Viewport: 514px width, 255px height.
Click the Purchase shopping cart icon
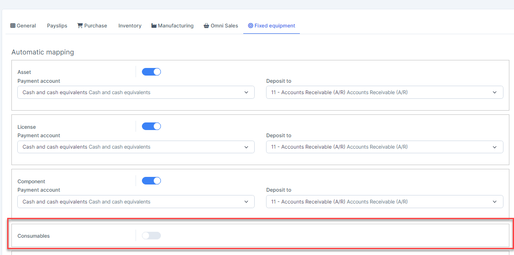[x=80, y=26]
